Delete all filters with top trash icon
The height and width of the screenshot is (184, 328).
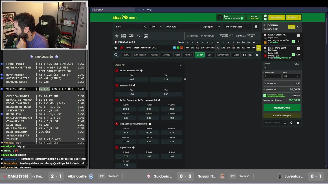(x=256, y=27)
